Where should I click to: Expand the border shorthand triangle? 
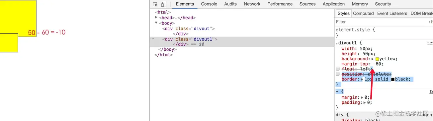[362, 79]
